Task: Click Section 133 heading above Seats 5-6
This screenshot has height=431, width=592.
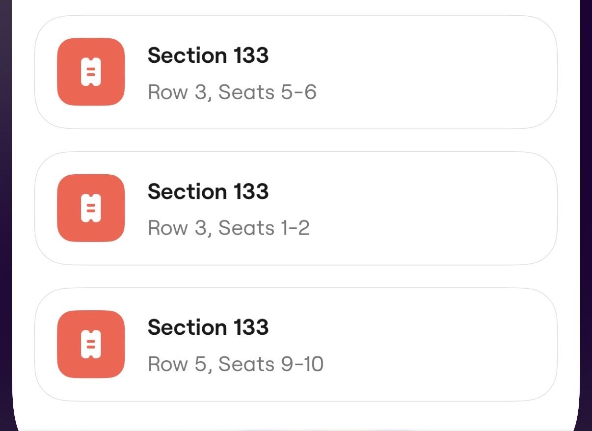Action: [x=208, y=55]
